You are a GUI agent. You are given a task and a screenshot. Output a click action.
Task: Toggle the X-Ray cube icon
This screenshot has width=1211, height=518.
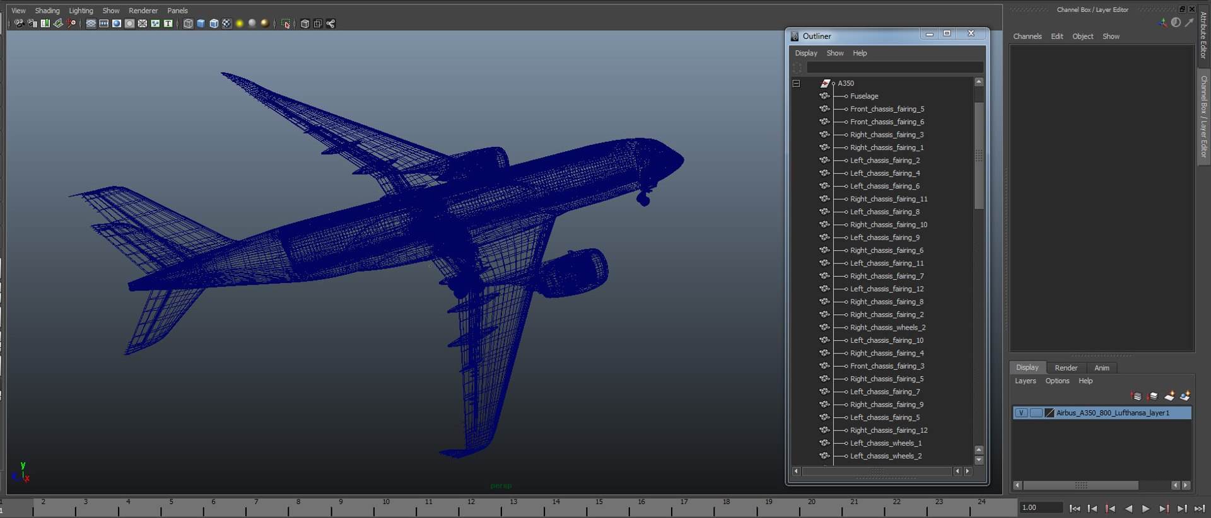point(305,23)
